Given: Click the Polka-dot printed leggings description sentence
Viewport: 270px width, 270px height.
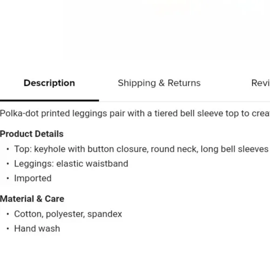Looking at the screenshot, I should coord(135,114).
